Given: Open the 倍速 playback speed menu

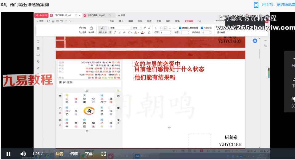Looking at the screenshot, I should (x=74, y=154).
